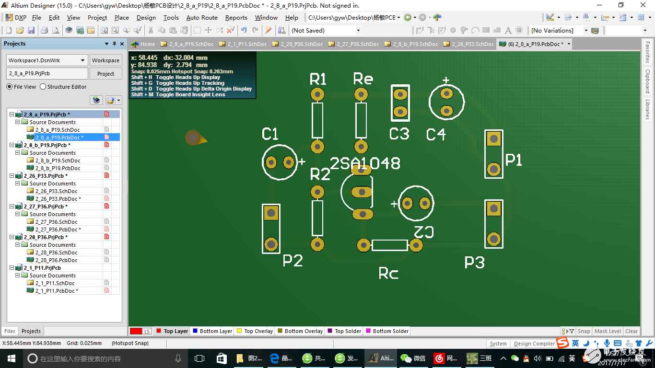Click the Place Pad tool icon
655x368 pixels.
coord(453,30)
